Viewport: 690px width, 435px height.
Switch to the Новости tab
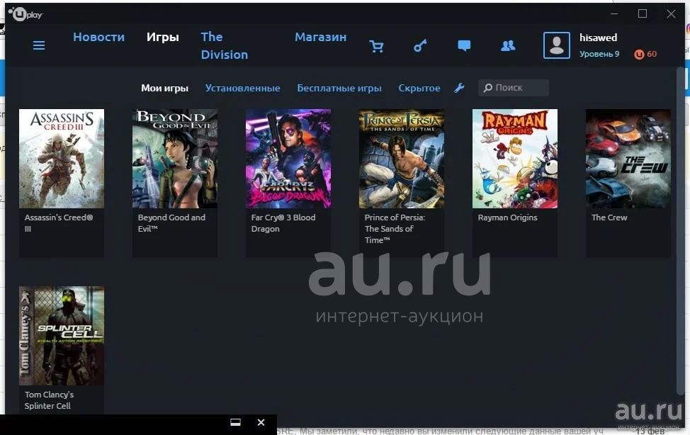tap(98, 37)
